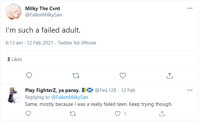
Task: Reply to FinL128's comment
Action: coord(28,113)
